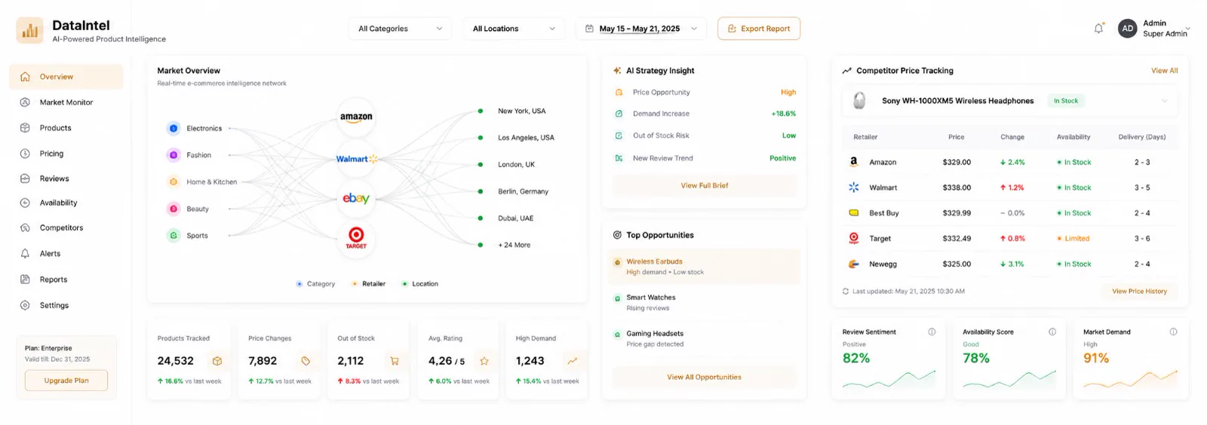Click the Out of Stock cart icon
The width and height of the screenshot is (1207, 425).
(394, 361)
